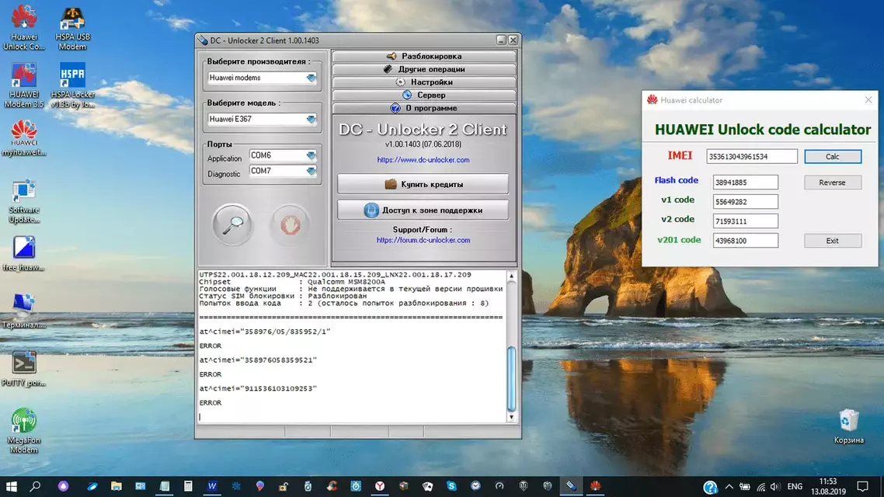Viewport: 884px width, 497px height.
Task: Click the Word icon in the taskbar
Action: pos(212,486)
